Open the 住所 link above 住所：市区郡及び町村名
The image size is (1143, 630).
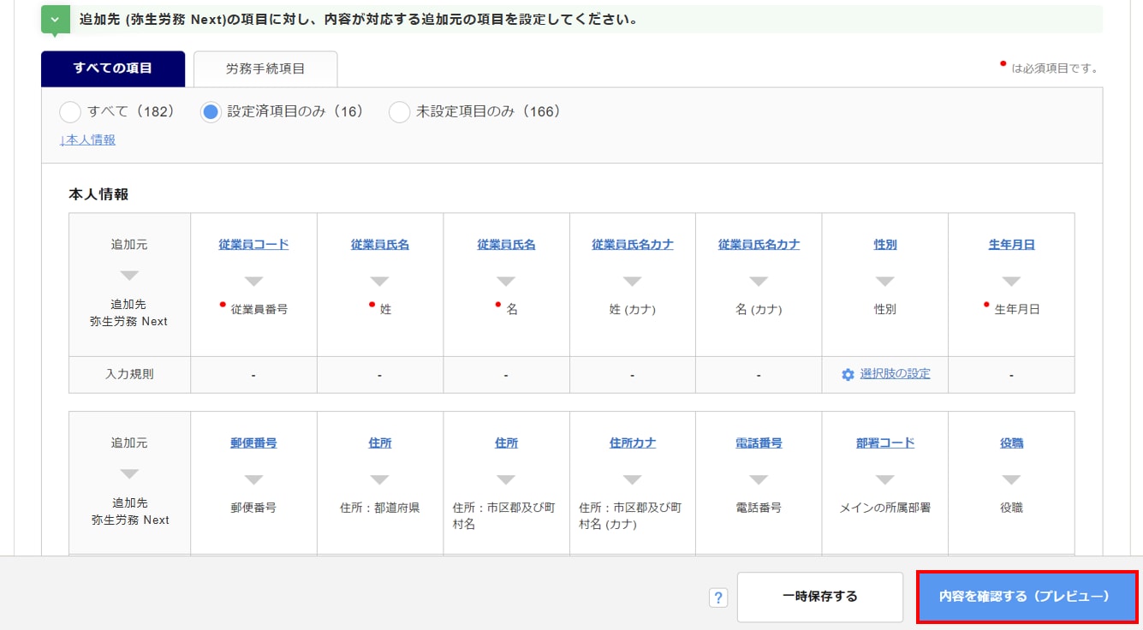click(x=506, y=443)
